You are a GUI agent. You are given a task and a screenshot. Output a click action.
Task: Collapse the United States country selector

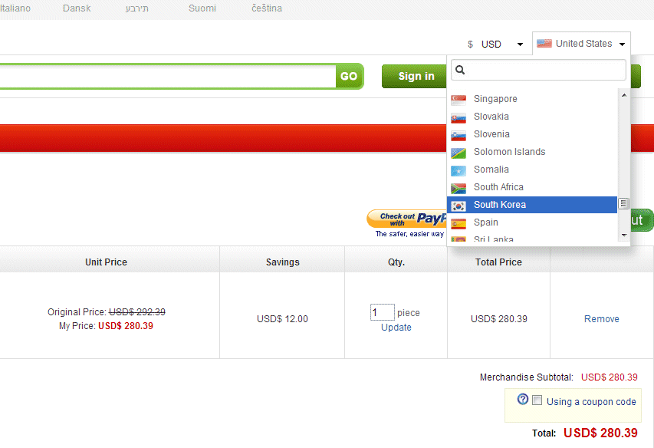pyautogui.click(x=582, y=44)
